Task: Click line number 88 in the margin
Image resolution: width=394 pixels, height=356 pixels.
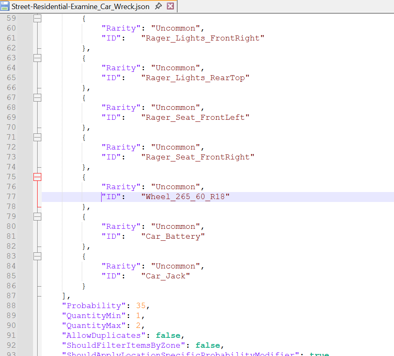Action: click(11, 306)
